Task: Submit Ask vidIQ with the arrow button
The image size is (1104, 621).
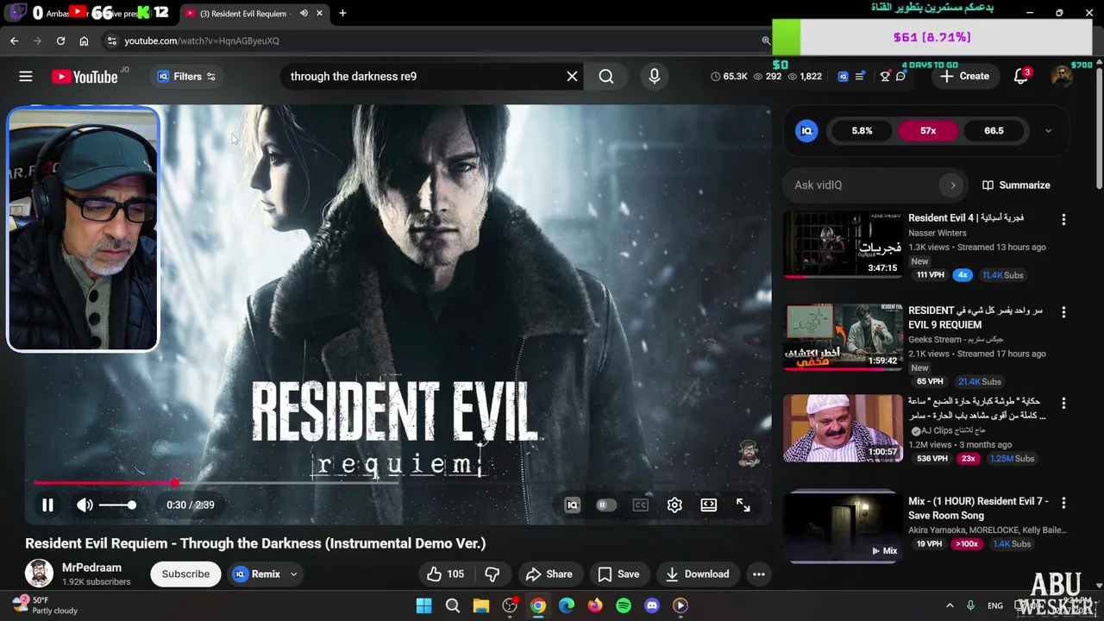Action: coord(953,185)
